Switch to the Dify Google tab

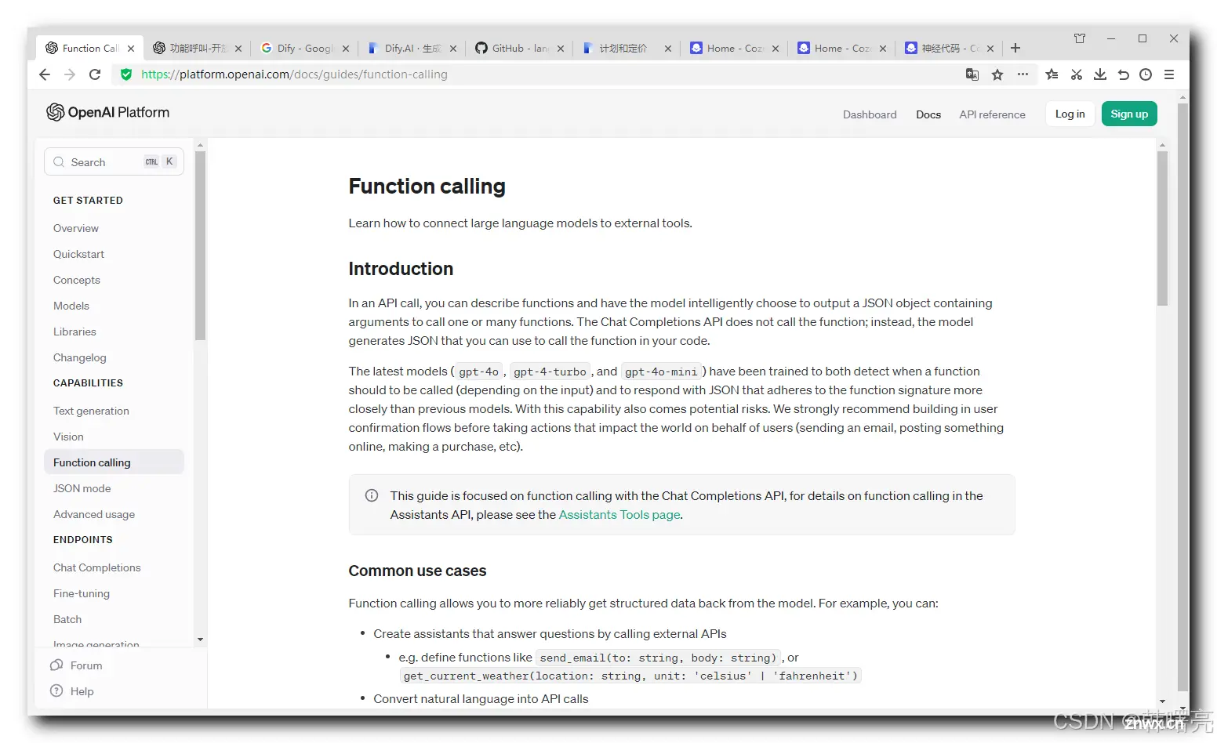point(305,48)
